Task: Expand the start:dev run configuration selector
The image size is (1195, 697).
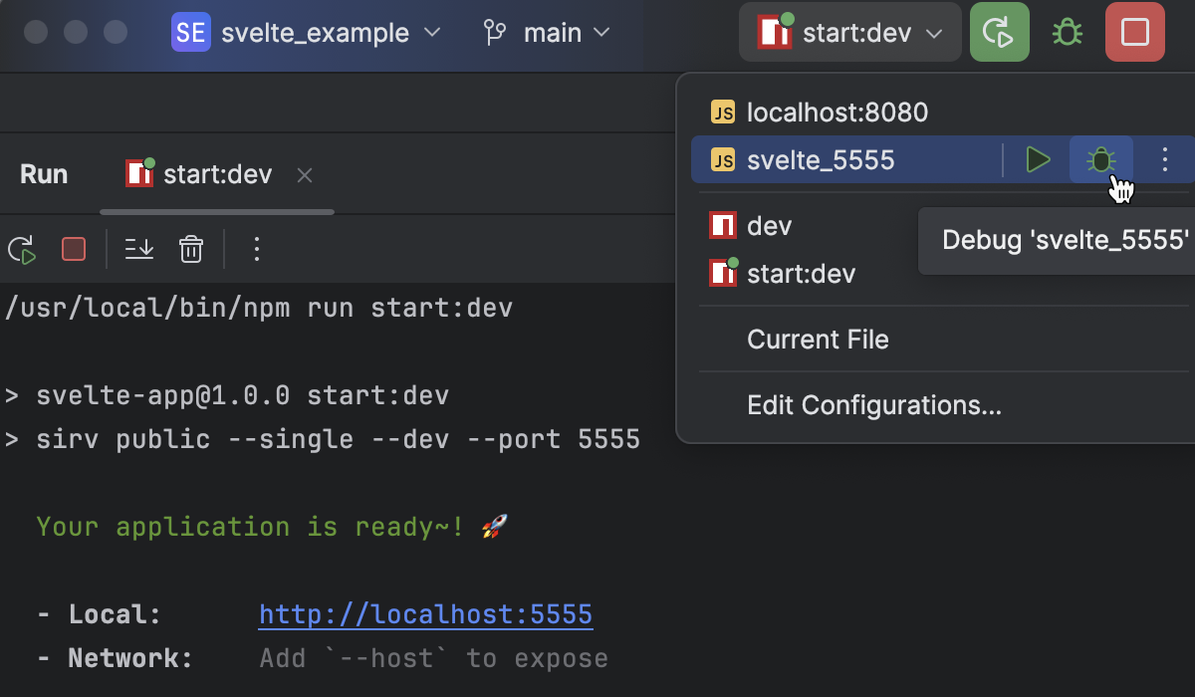Action: 849,32
